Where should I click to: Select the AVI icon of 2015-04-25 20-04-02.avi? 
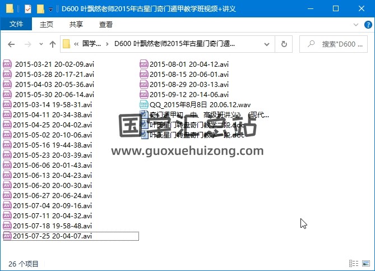(7, 125)
